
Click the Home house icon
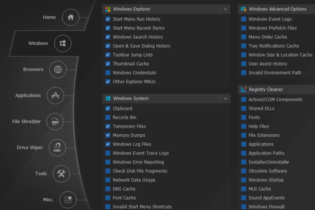coord(70,17)
